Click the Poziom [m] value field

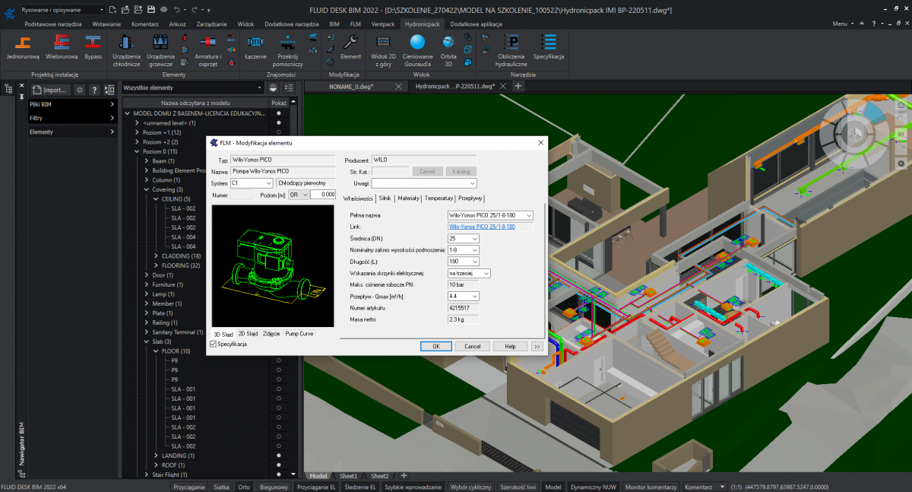point(322,195)
